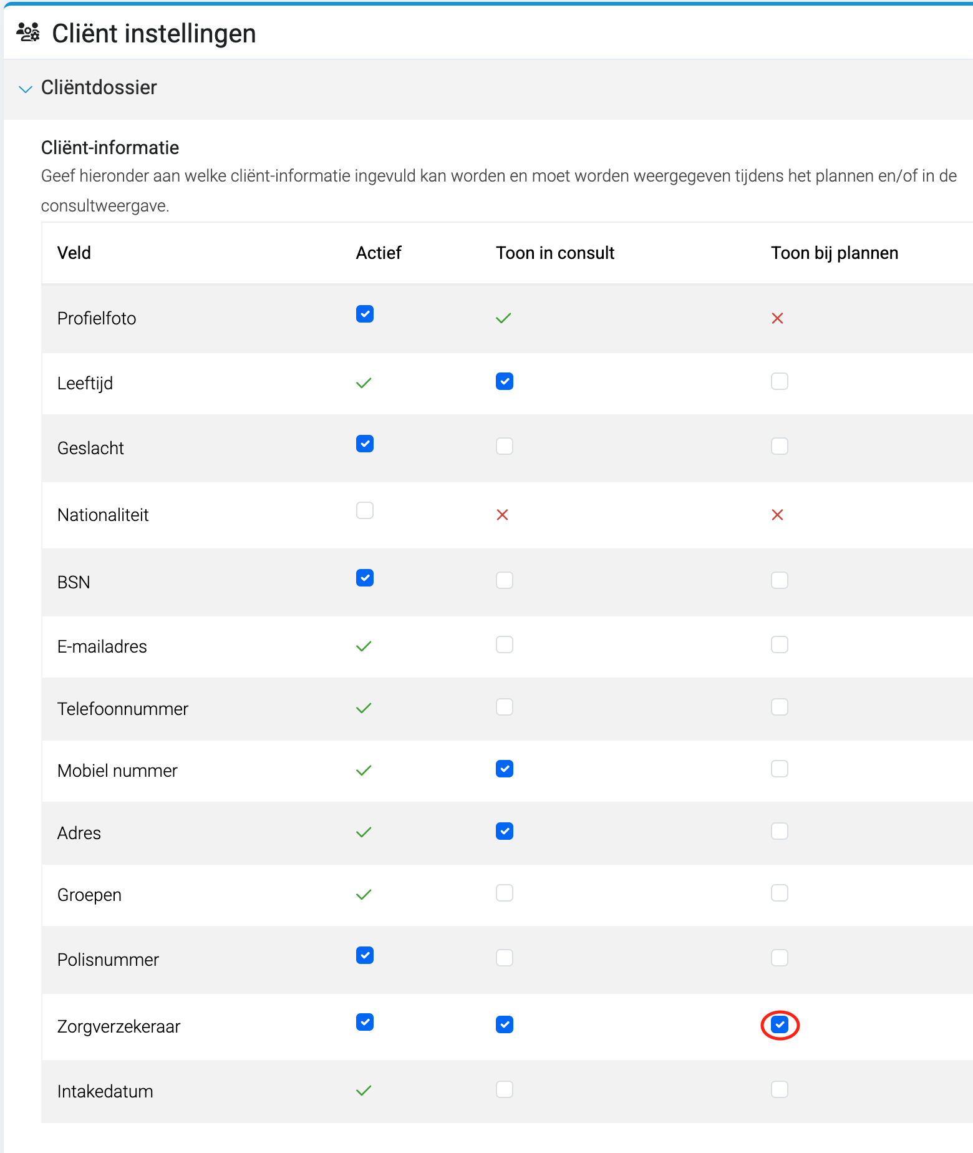Click the green Actief checkmark for Intakedatum
The width and height of the screenshot is (973, 1153).
pos(364,1090)
